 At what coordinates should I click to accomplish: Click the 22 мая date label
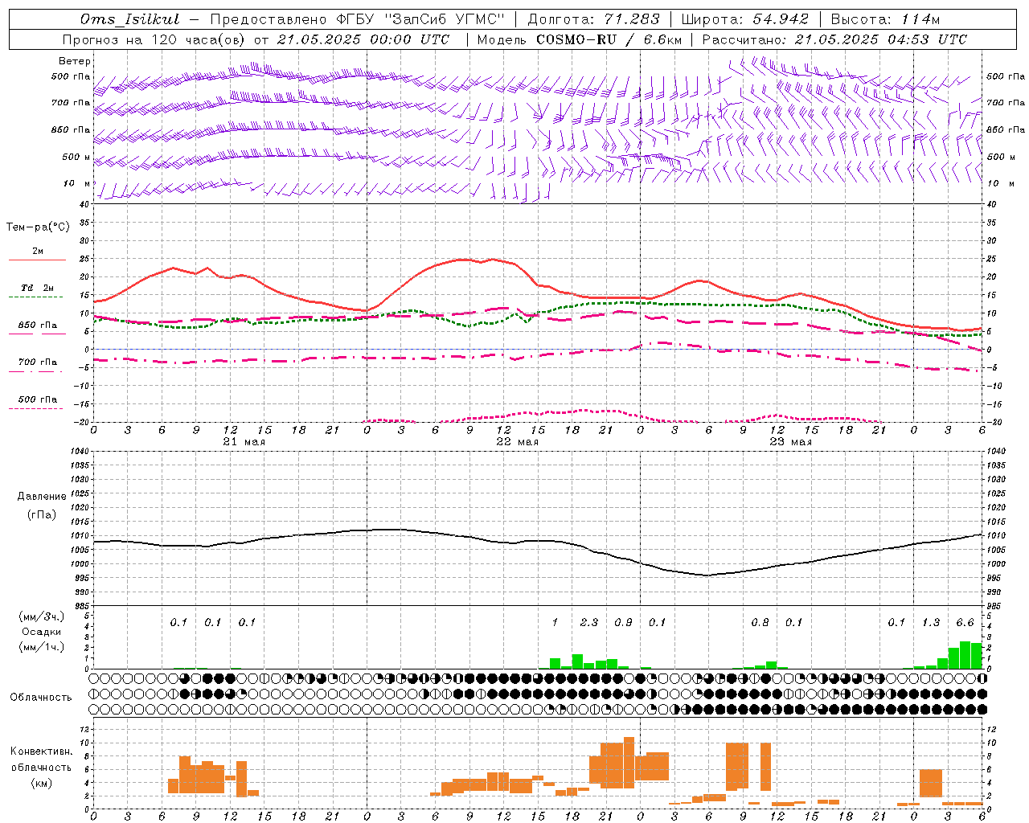[x=517, y=442]
